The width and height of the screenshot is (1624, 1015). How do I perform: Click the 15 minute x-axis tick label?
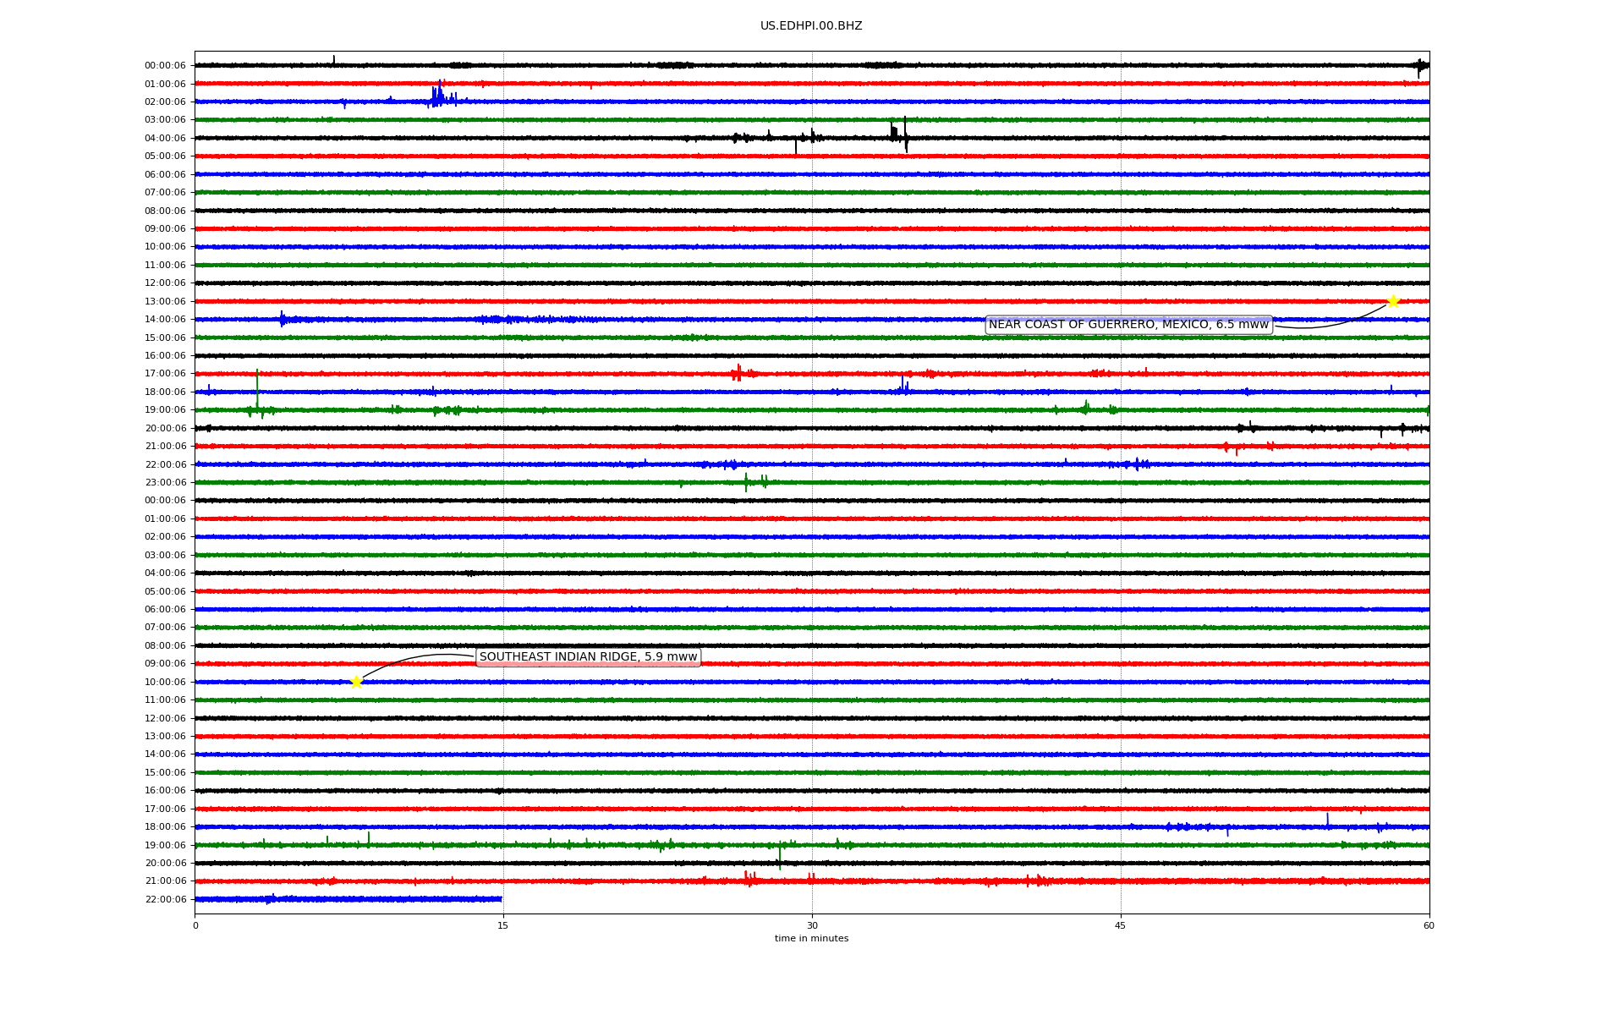(502, 925)
